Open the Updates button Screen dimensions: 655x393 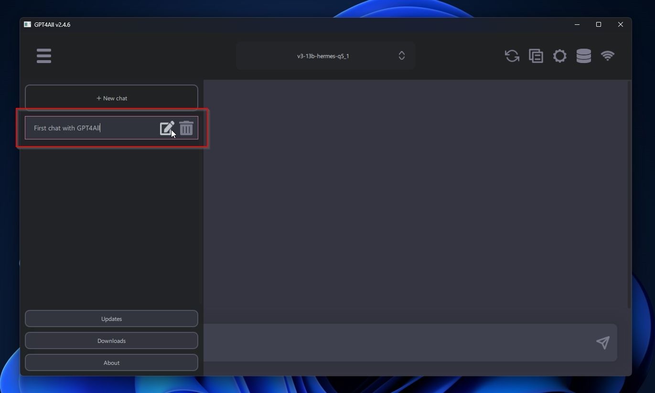pos(111,319)
